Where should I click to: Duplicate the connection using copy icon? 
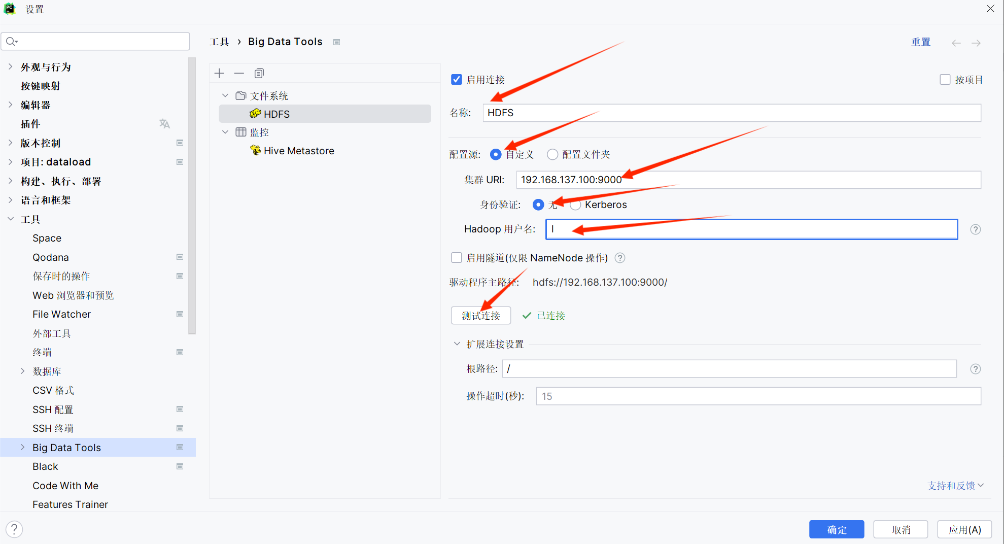[x=259, y=73]
